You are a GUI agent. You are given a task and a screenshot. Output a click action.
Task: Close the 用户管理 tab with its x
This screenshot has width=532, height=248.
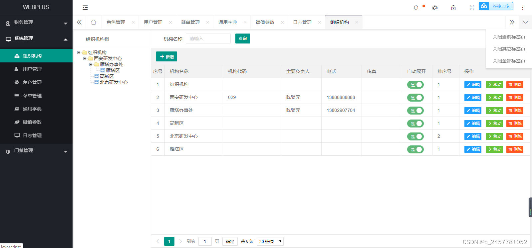[170, 23]
